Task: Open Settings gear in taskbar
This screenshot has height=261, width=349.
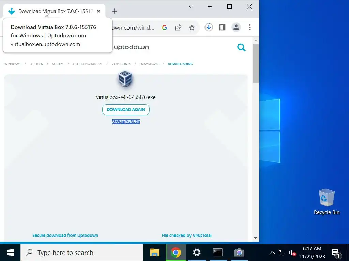Action: [197, 253]
